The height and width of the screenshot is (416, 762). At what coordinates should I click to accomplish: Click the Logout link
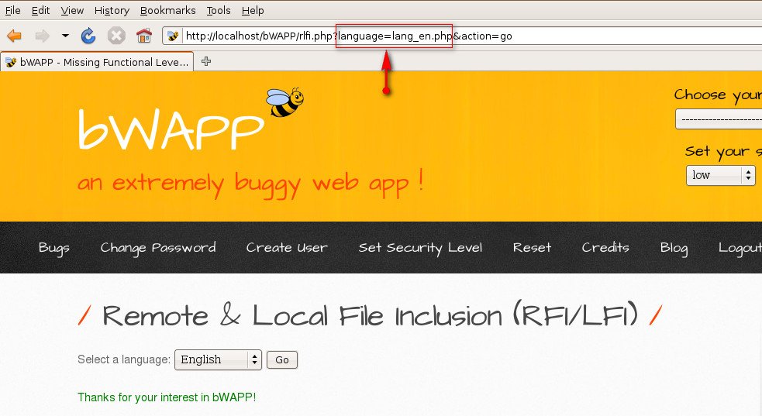pyautogui.click(x=740, y=248)
